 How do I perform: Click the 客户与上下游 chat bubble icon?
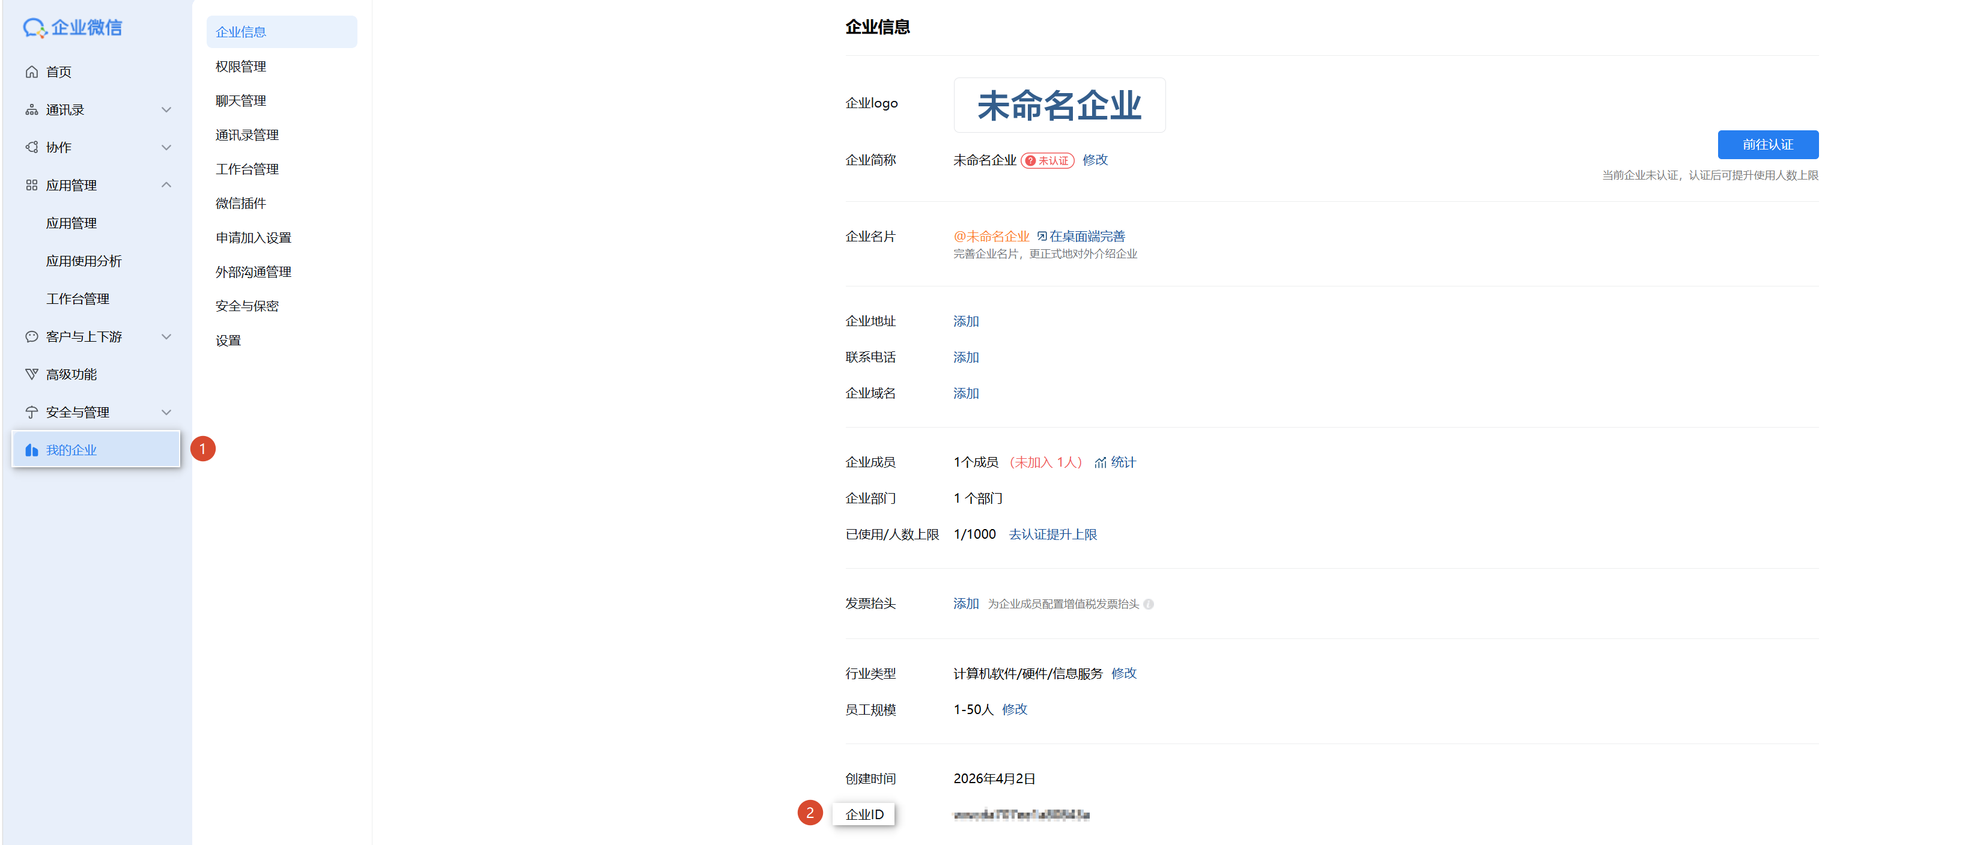click(x=31, y=337)
